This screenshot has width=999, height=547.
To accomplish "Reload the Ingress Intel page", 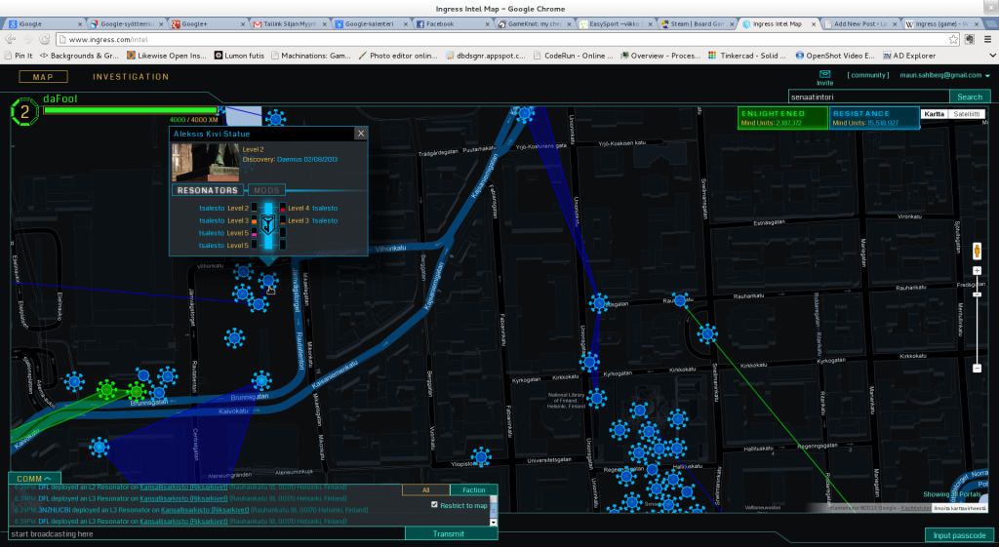I will tap(45, 39).
